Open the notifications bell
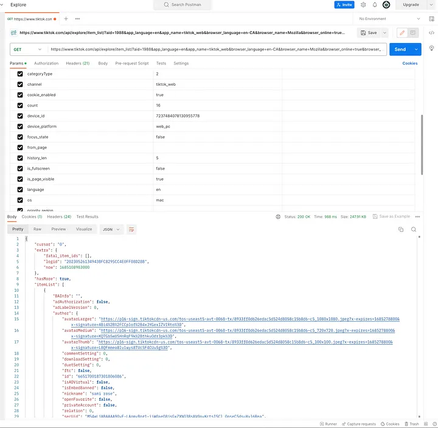Image resolution: width=438 pixels, height=428 pixels. coord(375,5)
